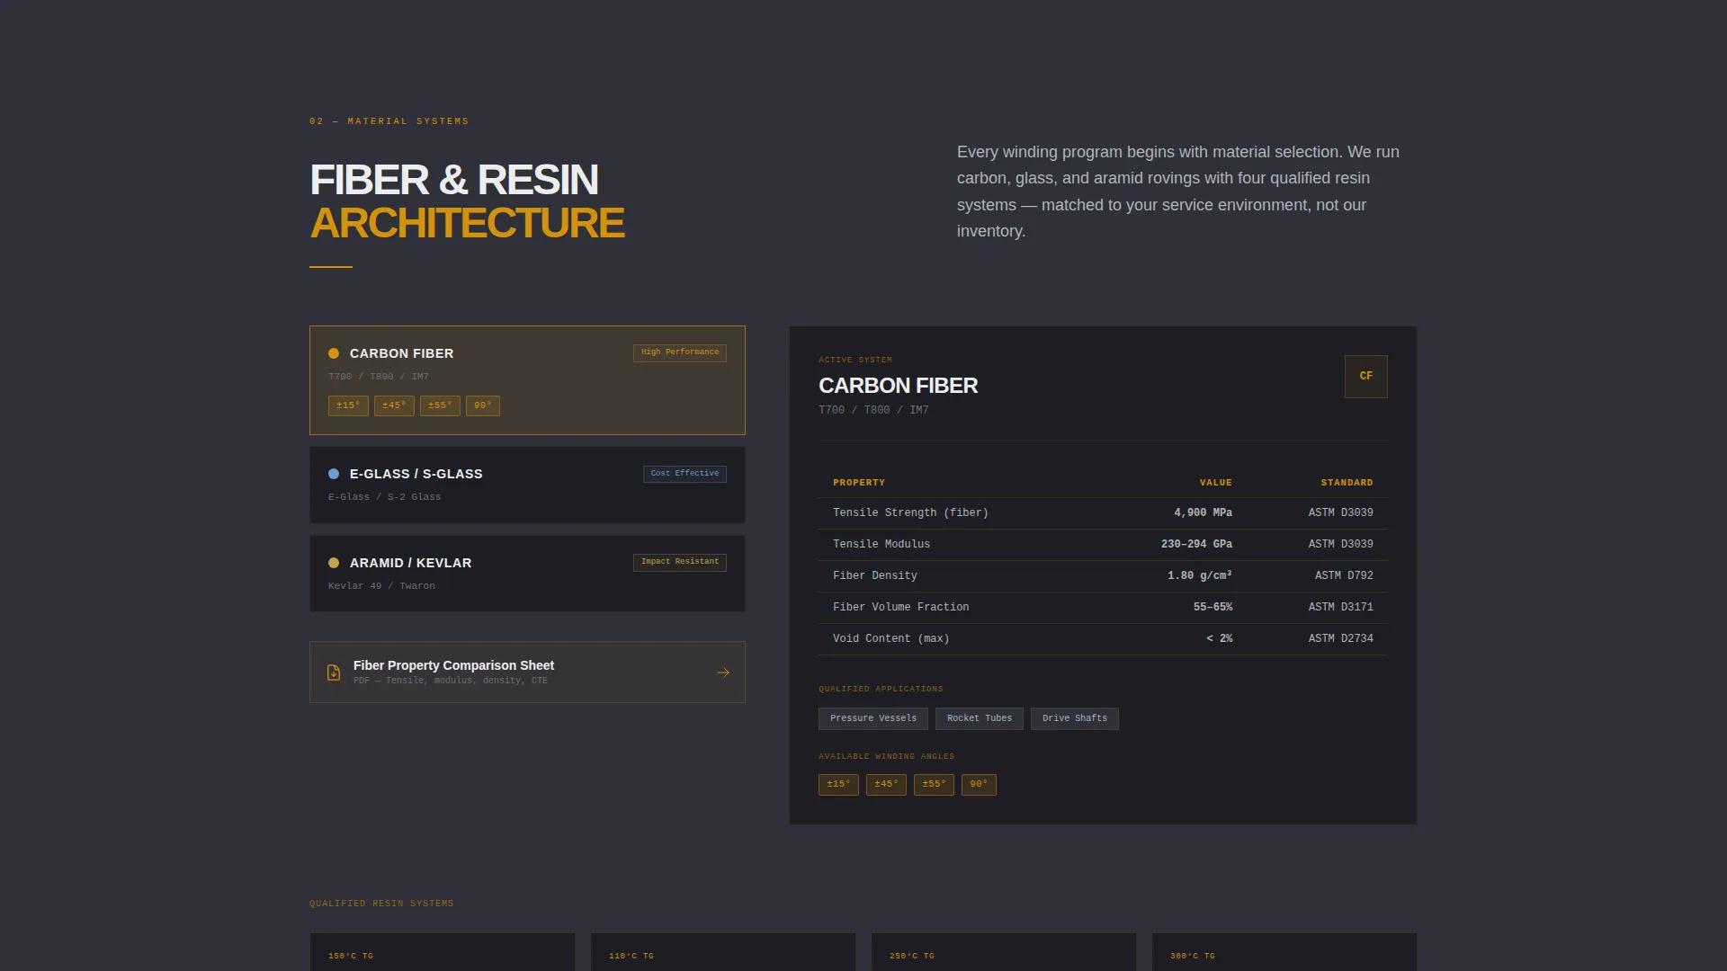
Task: Click the FIBER & RESIN heading
Action: tap(454, 180)
